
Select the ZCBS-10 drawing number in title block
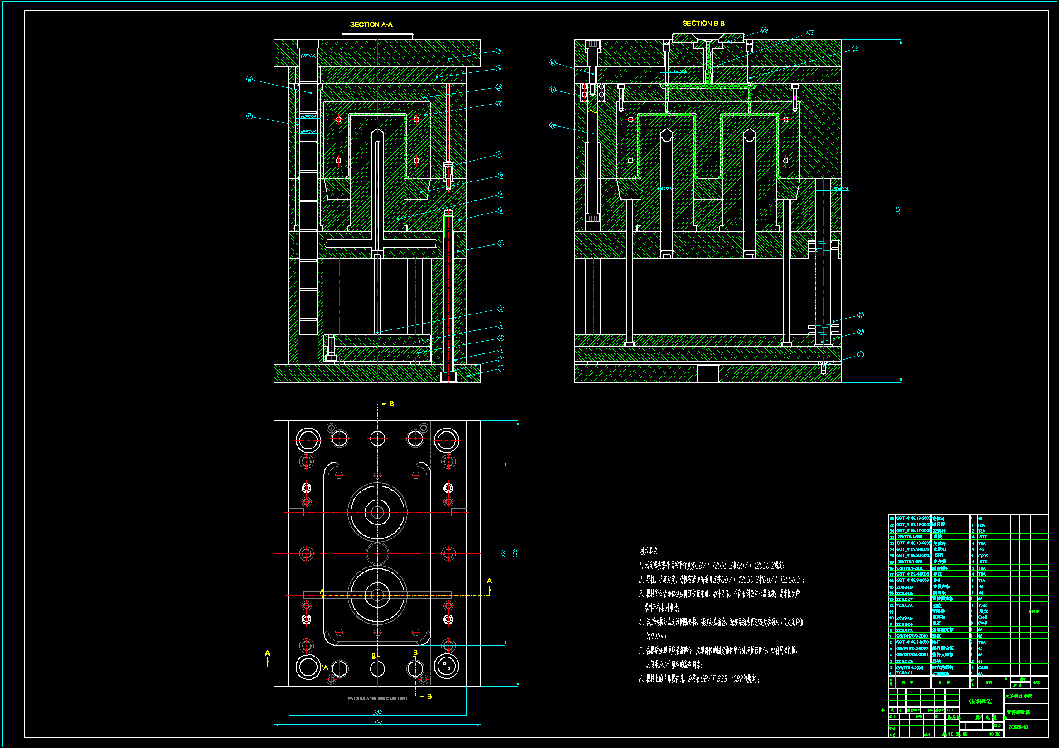tap(1018, 727)
